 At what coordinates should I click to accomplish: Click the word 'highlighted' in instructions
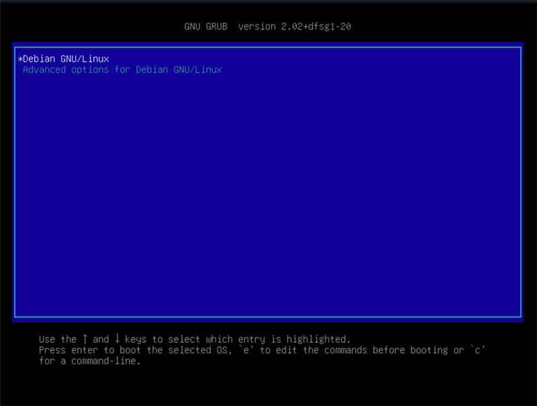tap(316, 339)
